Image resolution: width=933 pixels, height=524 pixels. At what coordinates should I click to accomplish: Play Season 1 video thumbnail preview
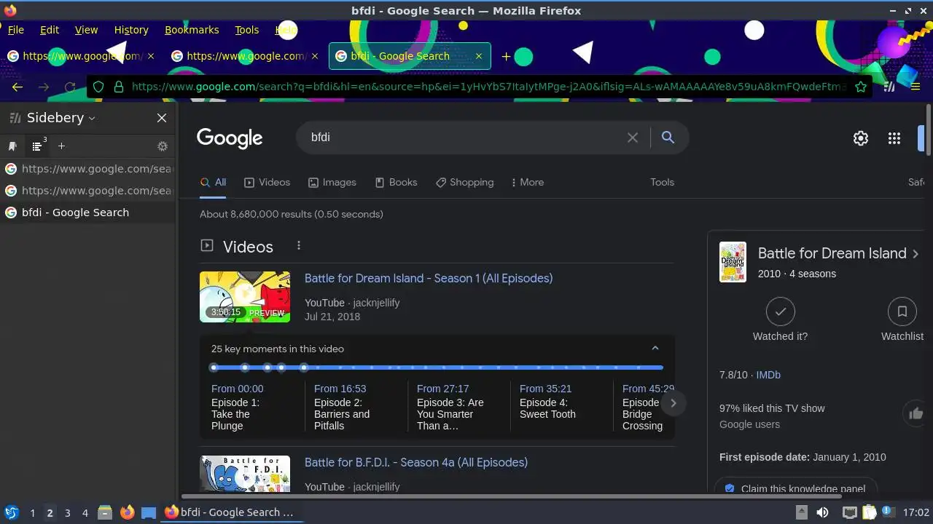point(245,297)
